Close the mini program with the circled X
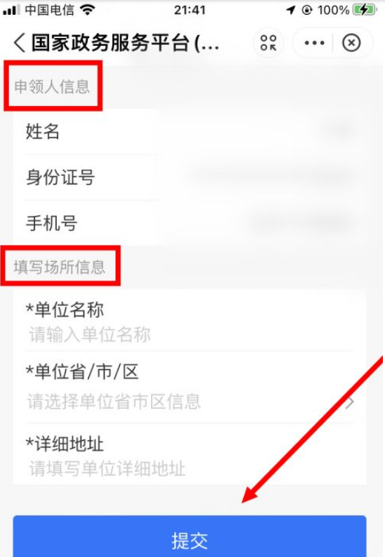Viewport: 385px width, 557px height. click(351, 43)
